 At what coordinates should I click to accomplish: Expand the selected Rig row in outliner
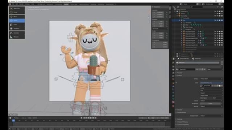179,20
